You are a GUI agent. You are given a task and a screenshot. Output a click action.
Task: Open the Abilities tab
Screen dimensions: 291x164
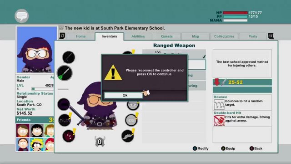pos(138,36)
